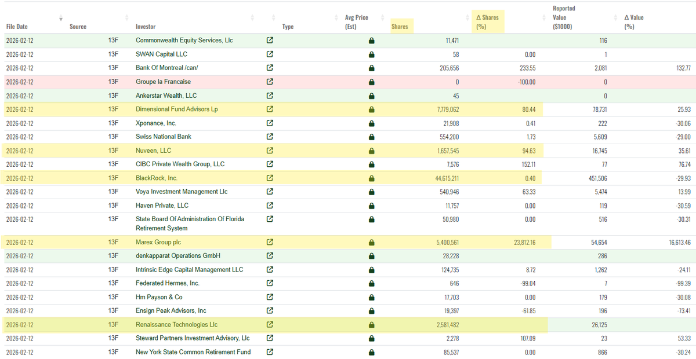
Task: Open external link for Hm Payson & Co
Action: click(270, 297)
